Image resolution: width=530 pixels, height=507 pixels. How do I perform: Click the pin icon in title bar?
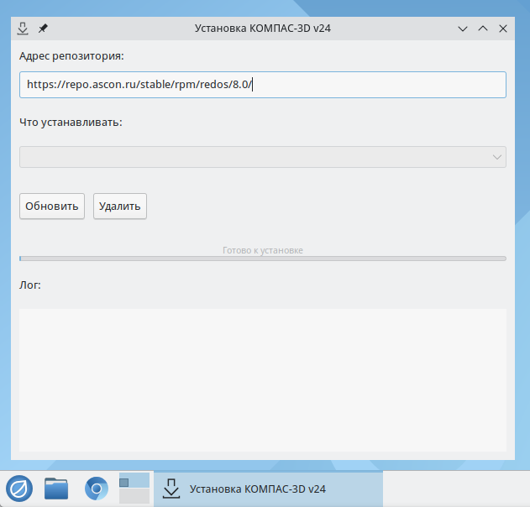44,28
